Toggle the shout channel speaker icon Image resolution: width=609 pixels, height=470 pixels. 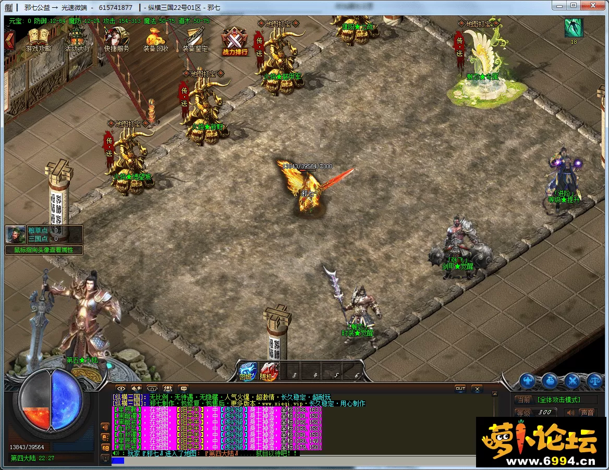(105, 427)
